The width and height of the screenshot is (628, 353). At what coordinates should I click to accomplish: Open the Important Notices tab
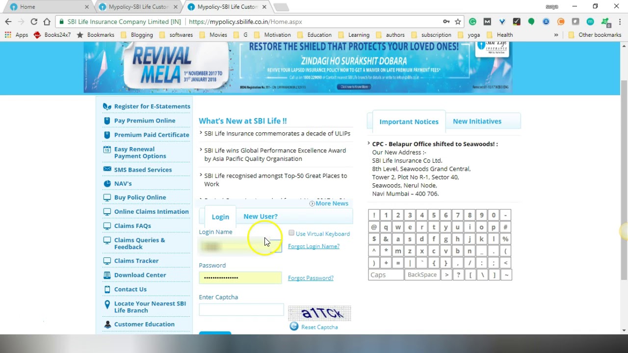click(409, 122)
